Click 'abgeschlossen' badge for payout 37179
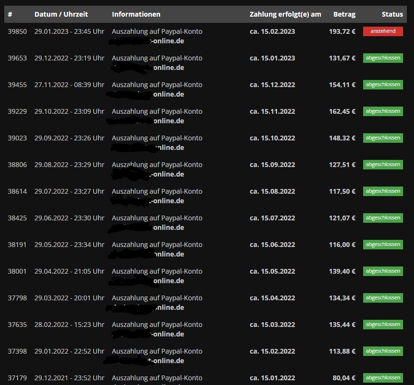The image size is (414, 385). click(x=383, y=378)
